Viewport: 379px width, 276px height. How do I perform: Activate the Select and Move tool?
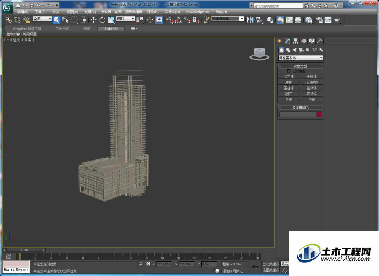click(93, 20)
